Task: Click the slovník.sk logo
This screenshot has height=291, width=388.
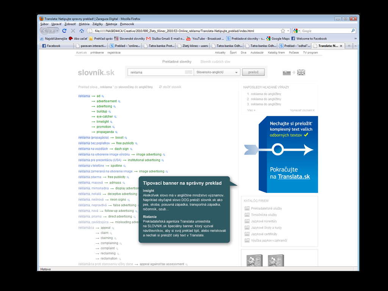Action: pyautogui.click(x=96, y=72)
